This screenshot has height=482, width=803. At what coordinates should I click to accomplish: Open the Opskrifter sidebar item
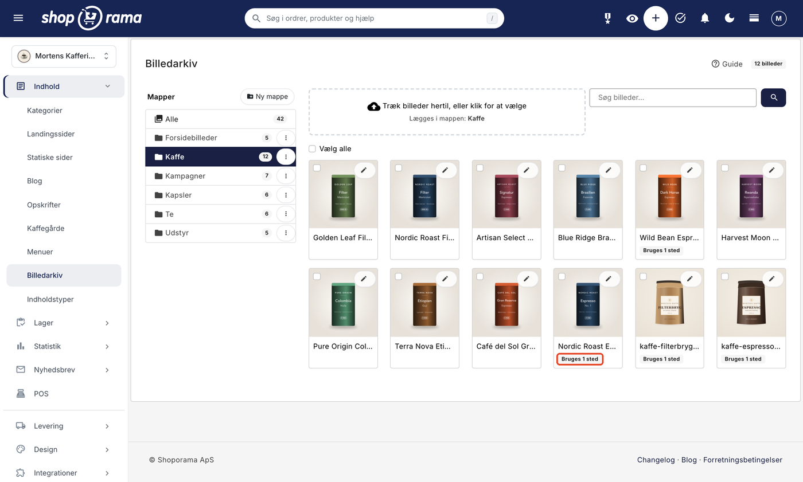pyautogui.click(x=44, y=205)
